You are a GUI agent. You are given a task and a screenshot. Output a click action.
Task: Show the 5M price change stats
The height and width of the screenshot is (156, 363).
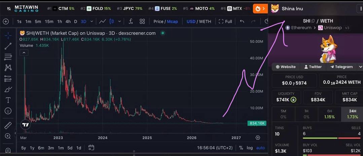click(x=283, y=114)
